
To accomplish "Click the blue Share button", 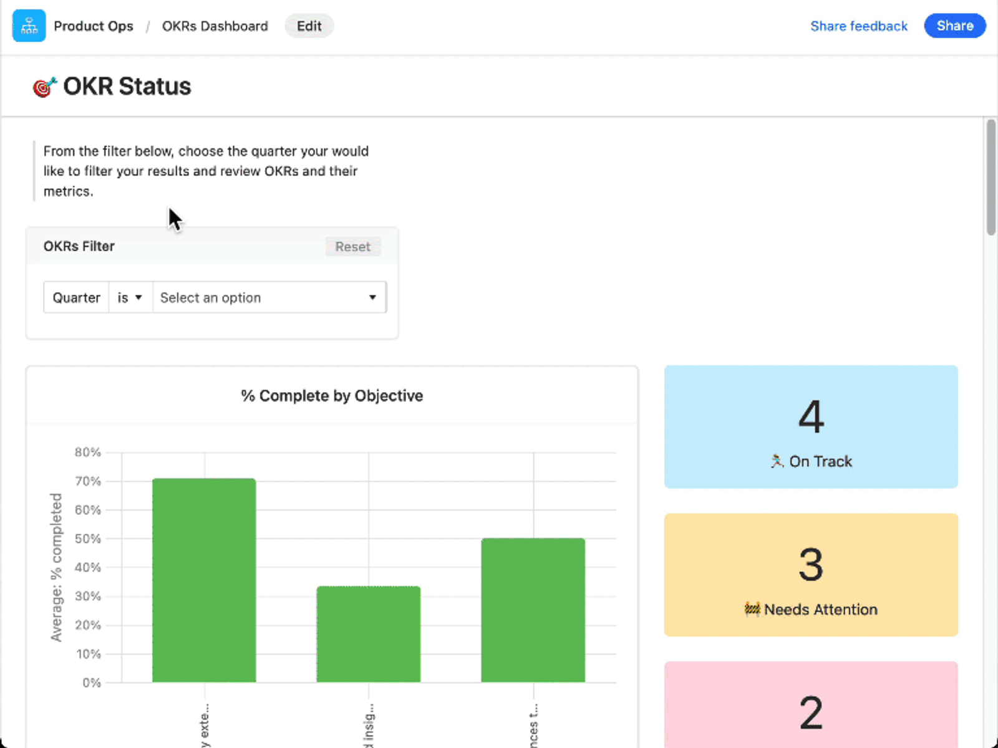I will pos(955,26).
